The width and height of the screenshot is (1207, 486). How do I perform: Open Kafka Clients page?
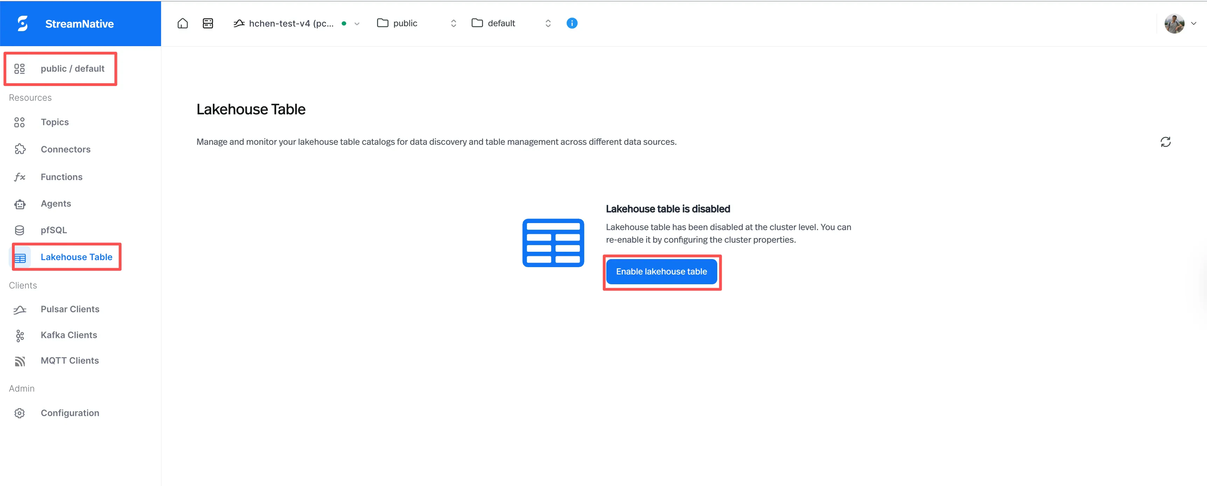[x=69, y=335]
